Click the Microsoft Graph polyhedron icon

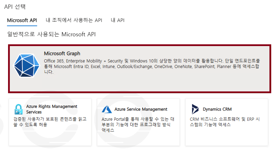point(27,66)
